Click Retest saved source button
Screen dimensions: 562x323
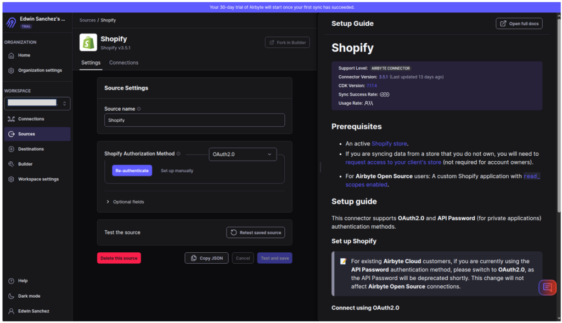coord(256,233)
